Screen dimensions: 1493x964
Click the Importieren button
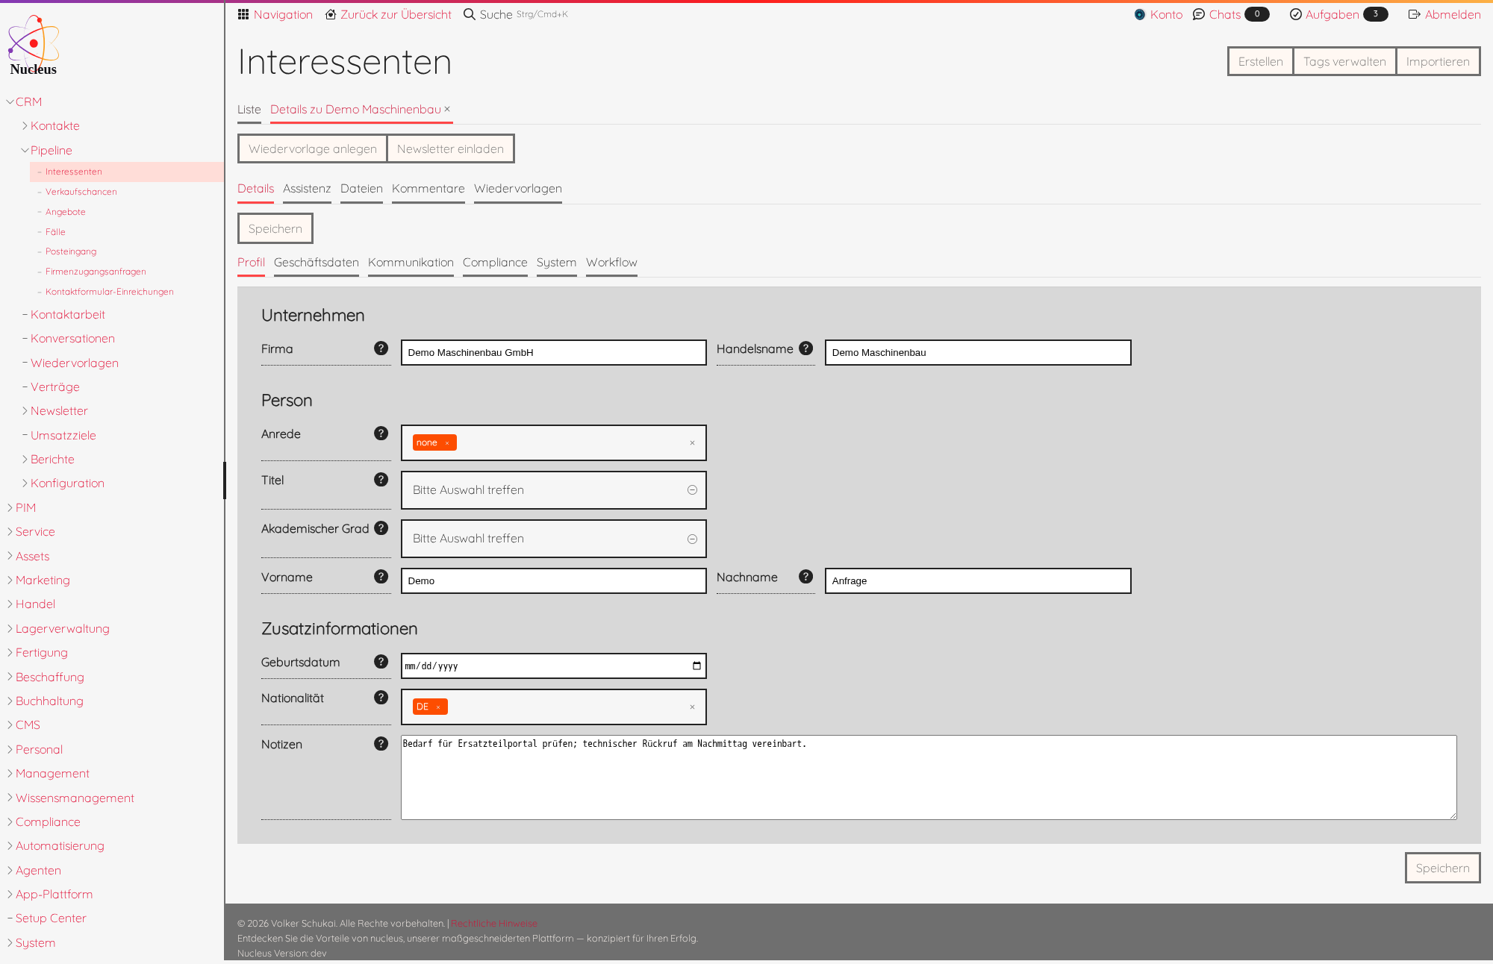(1438, 61)
